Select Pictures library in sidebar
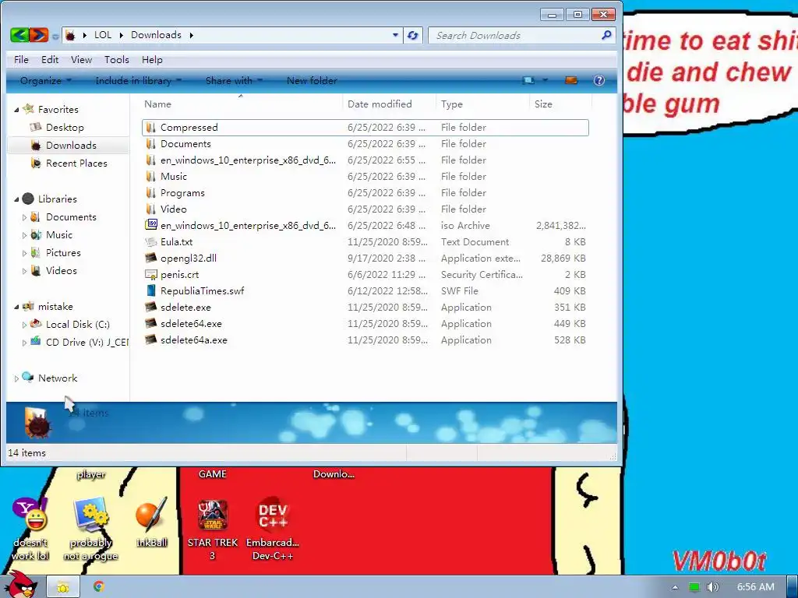Screen dimensions: 798x598 [63, 252]
